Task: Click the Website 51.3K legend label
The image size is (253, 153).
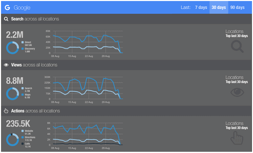Action: 29,132
